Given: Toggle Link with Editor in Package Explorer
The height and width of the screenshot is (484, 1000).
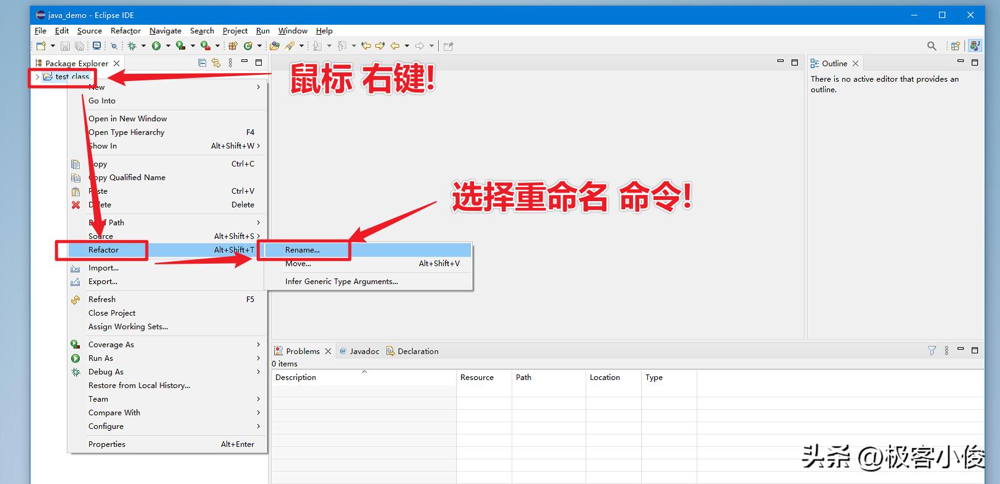Looking at the screenshot, I should click(216, 63).
